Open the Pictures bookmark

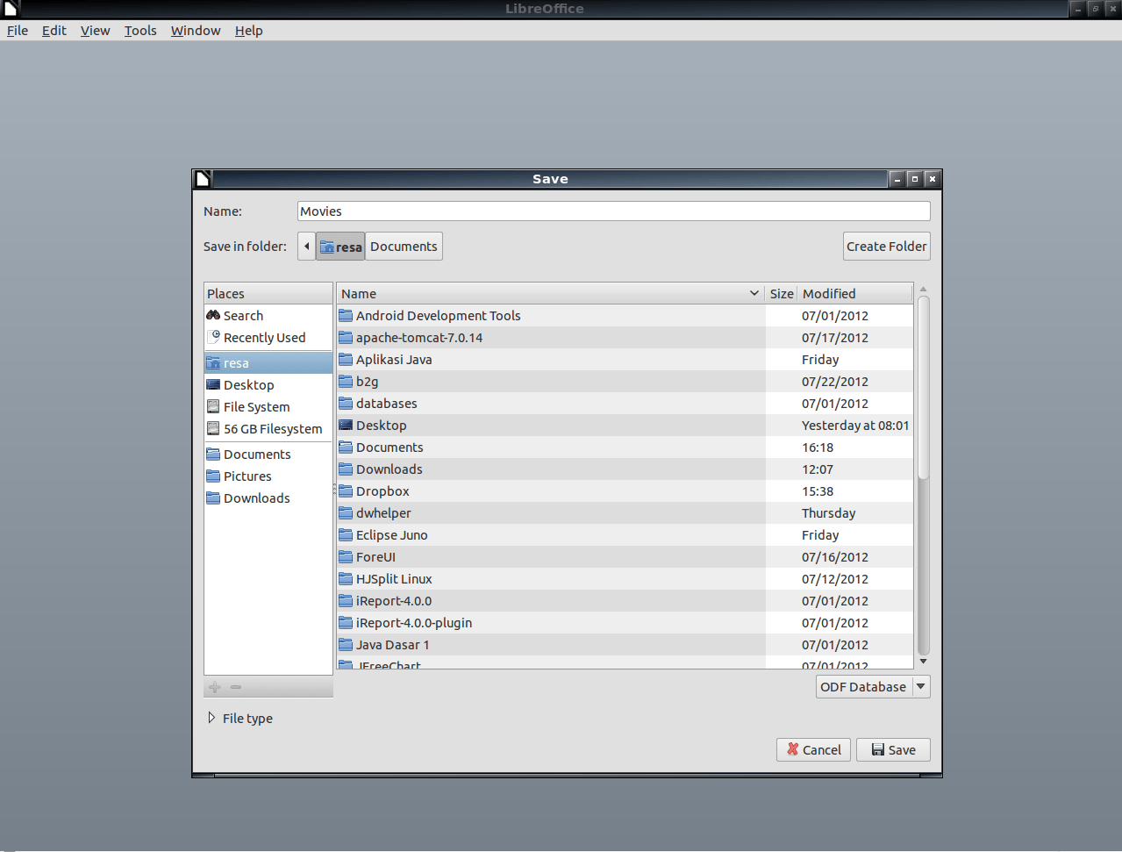[x=247, y=476]
